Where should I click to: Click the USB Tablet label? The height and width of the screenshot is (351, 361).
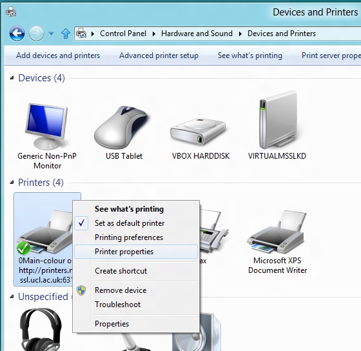[x=124, y=156]
